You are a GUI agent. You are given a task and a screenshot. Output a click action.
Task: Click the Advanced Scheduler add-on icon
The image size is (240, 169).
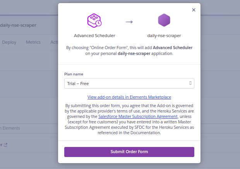pos(94,20)
